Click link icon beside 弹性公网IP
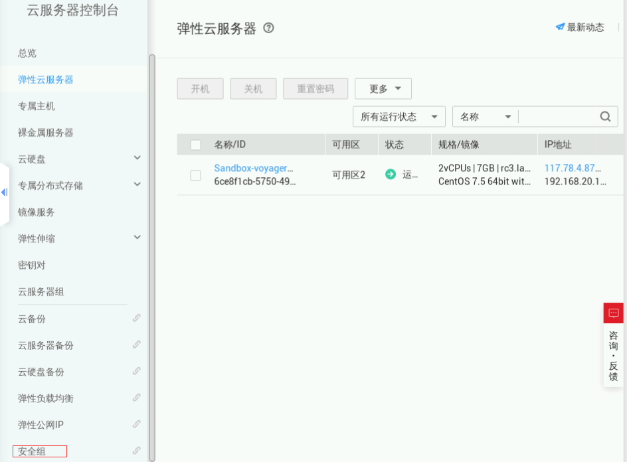The image size is (627, 462). 136,424
